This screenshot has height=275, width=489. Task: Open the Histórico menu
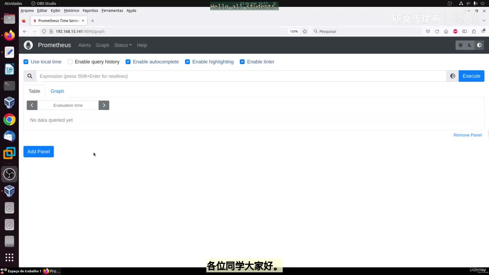coord(71,10)
